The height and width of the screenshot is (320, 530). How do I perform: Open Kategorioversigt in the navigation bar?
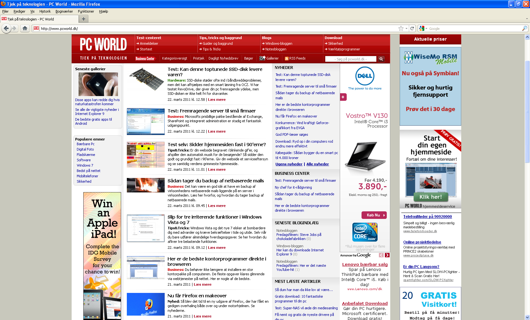coord(174,58)
